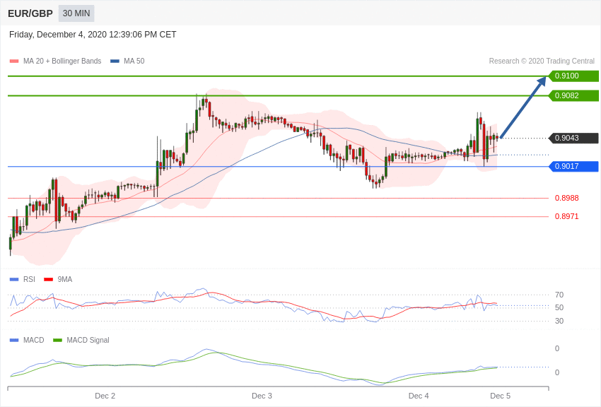Click the MACD Signal legend label
Image resolution: width=601 pixels, height=407 pixels.
click(88, 340)
